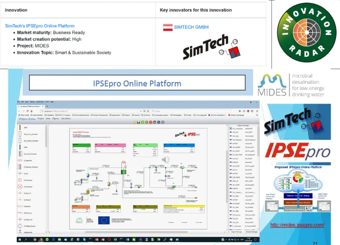
Task: Switch to the Detailed Manager bottom tab
Action: [x=251, y=232]
